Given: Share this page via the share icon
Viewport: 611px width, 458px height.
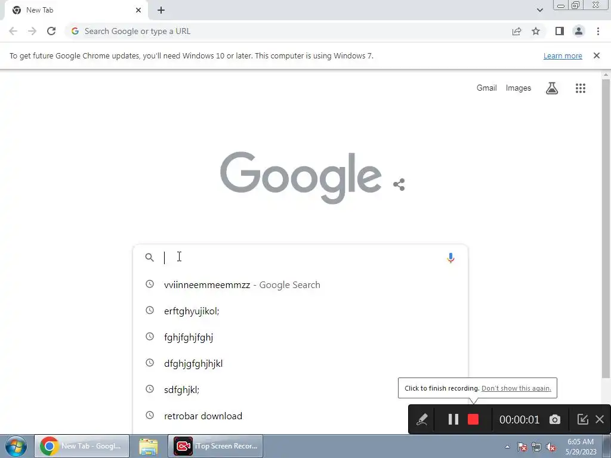Looking at the screenshot, I should coord(517,31).
